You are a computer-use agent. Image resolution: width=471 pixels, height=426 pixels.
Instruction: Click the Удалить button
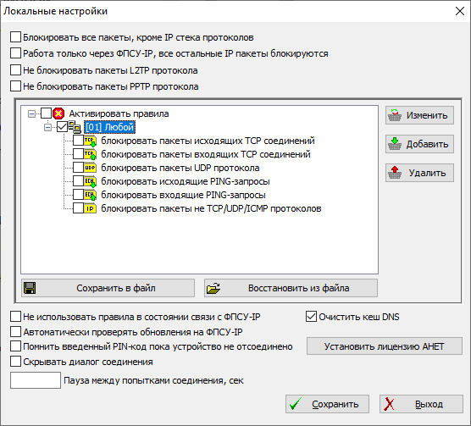(419, 173)
